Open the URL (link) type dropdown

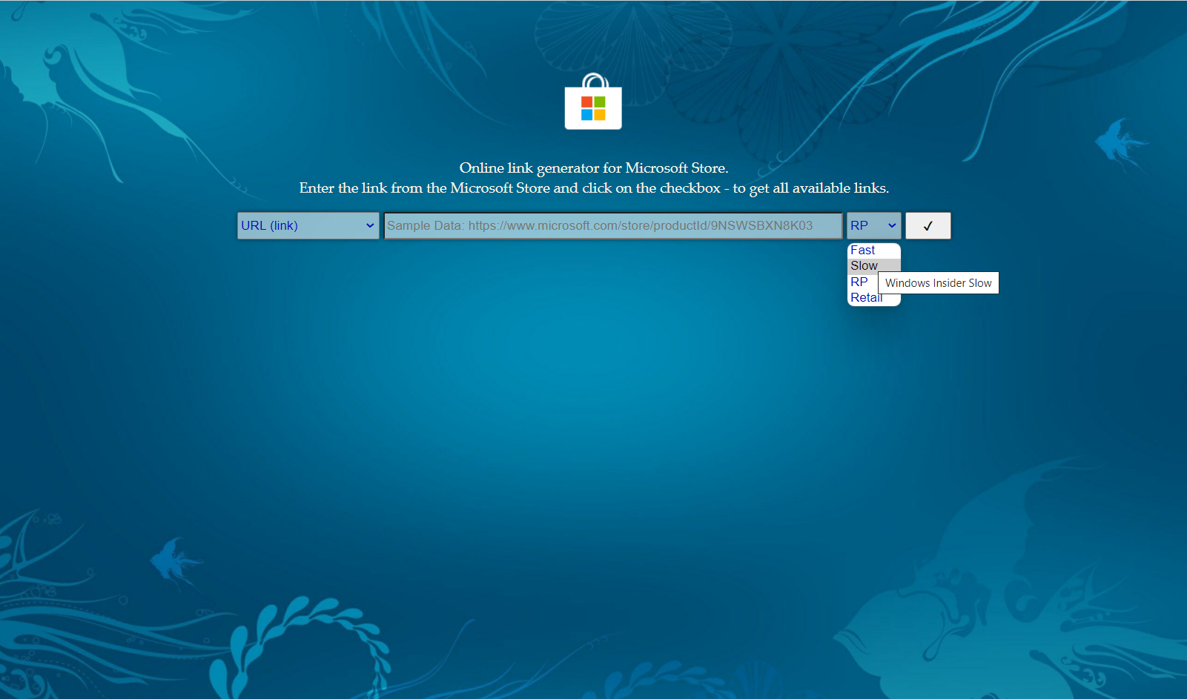(308, 226)
